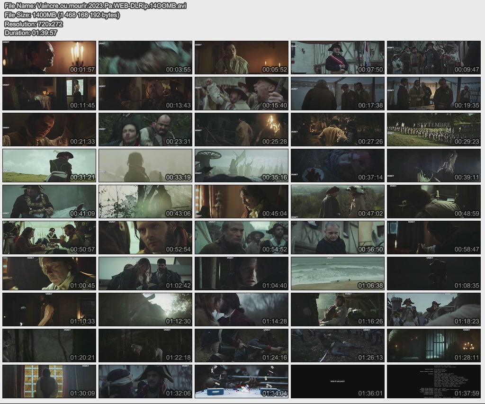Click the Duration text line

coord(31,33)
